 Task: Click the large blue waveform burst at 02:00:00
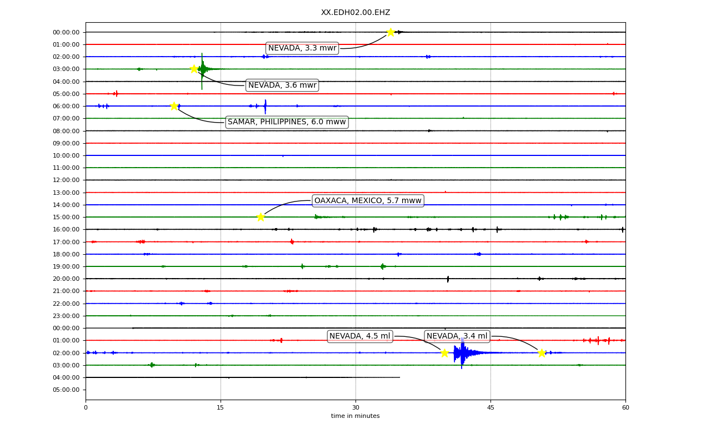coord(462,353)
